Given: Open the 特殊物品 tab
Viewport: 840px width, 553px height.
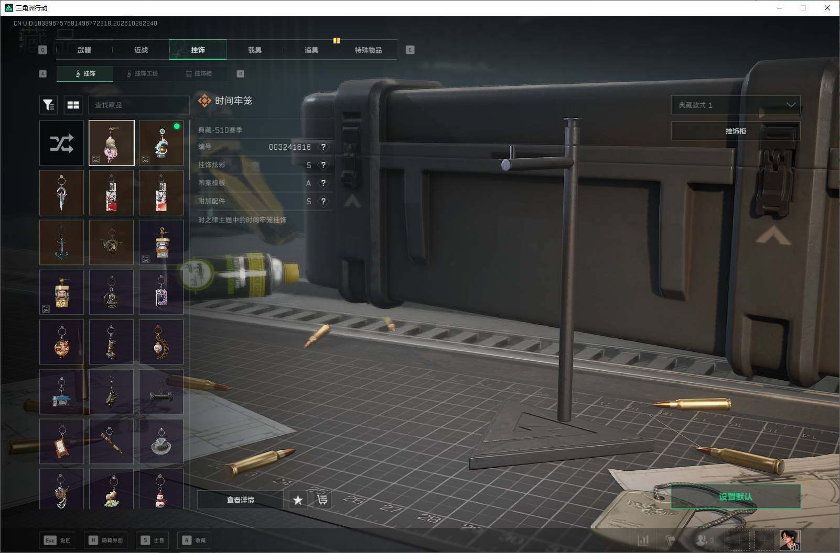Looking at the screenshot, I should coord(368,50).
